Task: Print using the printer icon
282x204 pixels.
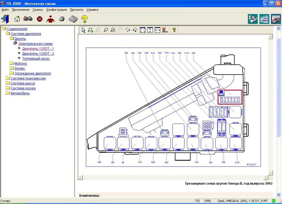Action: click(x=62, y=19)
